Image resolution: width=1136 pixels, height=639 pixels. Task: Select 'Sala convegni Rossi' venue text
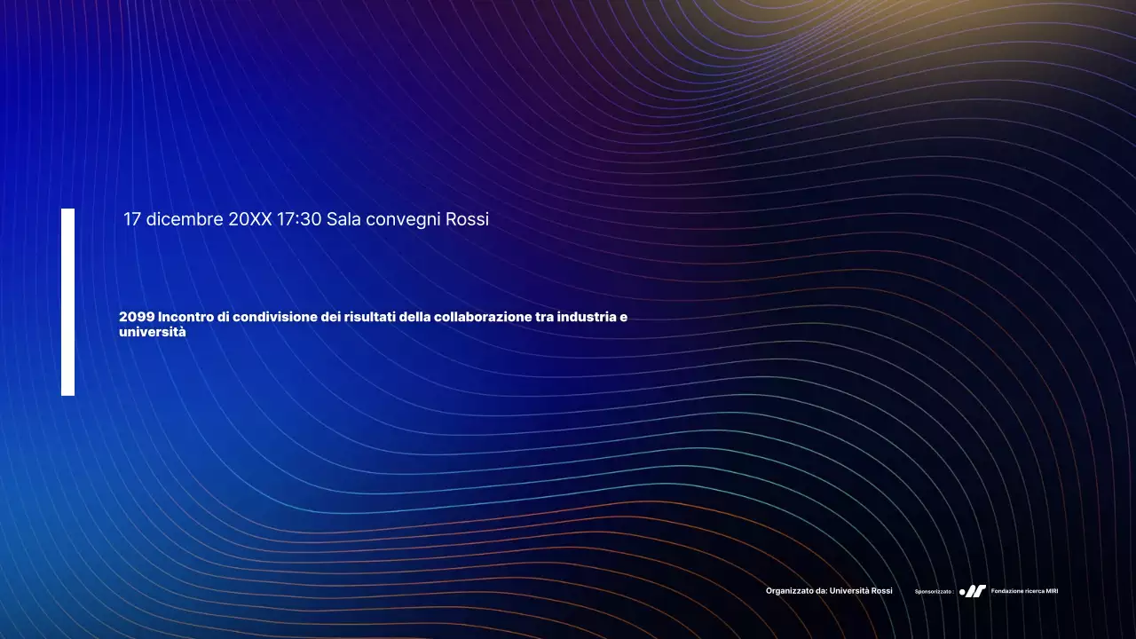tap(407, 219)
